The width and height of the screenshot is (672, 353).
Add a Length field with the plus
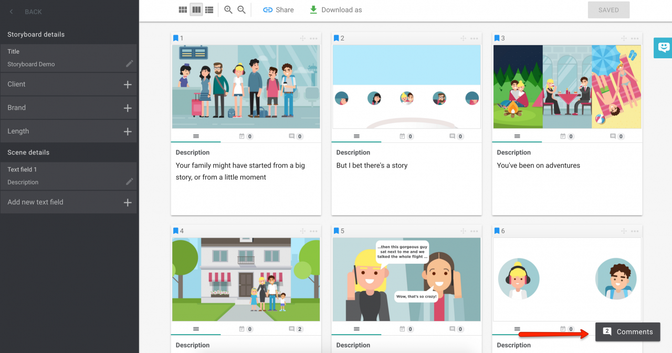pos(128,132)
